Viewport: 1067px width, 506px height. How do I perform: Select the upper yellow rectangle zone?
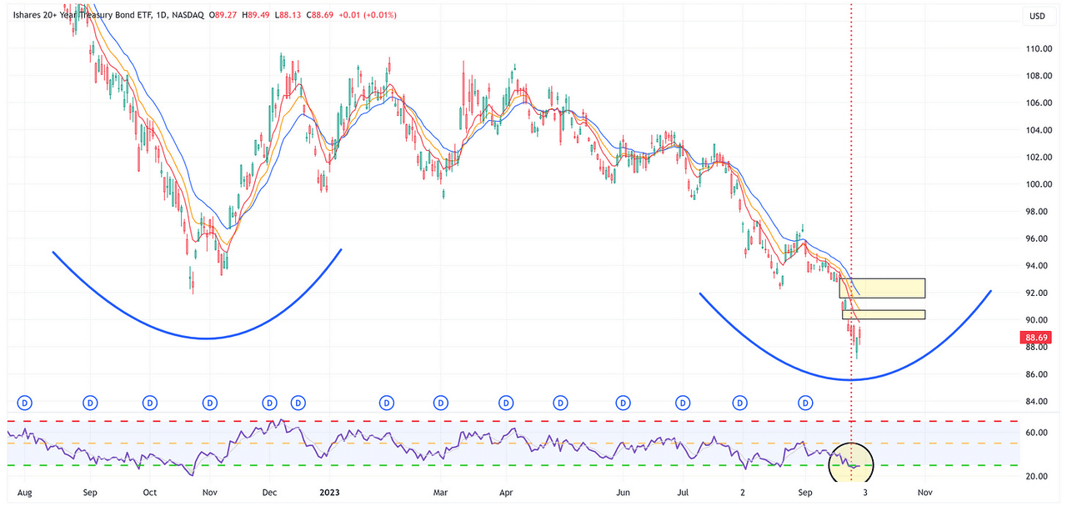coord(882,288)
